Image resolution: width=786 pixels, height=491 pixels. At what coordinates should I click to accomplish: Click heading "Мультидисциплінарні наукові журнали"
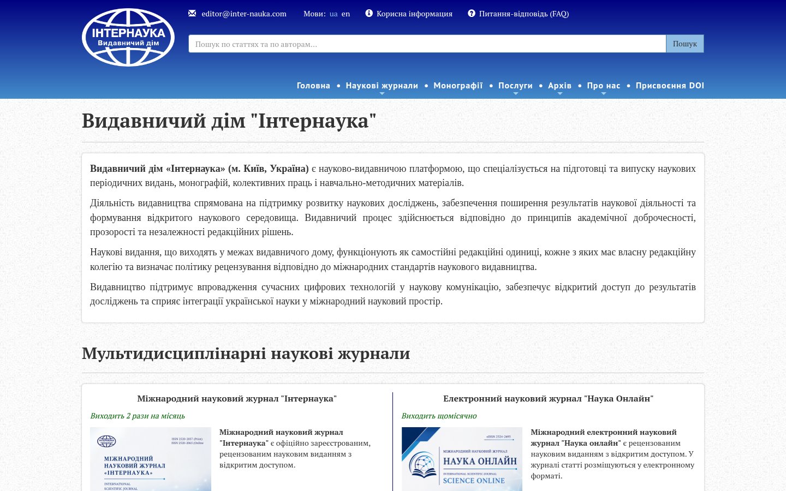[x=246, y=354]
